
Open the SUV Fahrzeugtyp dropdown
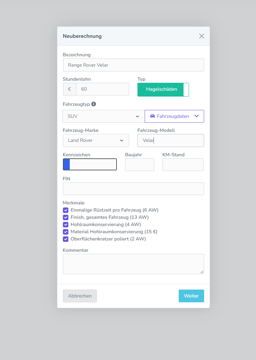coord(104,116)
